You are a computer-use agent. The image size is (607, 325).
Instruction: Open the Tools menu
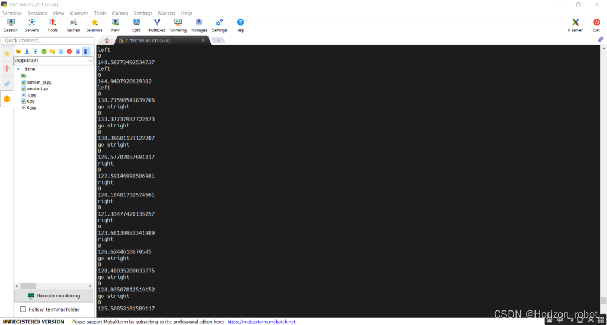click(100, 13)
